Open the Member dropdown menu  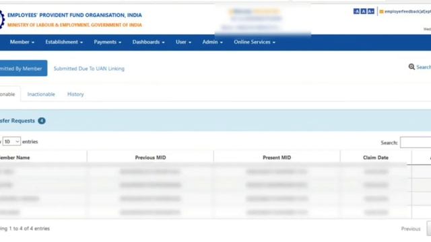coord(22,42)
